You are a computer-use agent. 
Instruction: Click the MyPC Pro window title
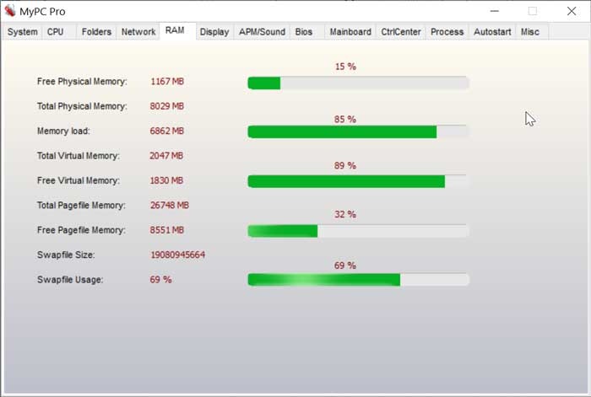coord(42,12)
